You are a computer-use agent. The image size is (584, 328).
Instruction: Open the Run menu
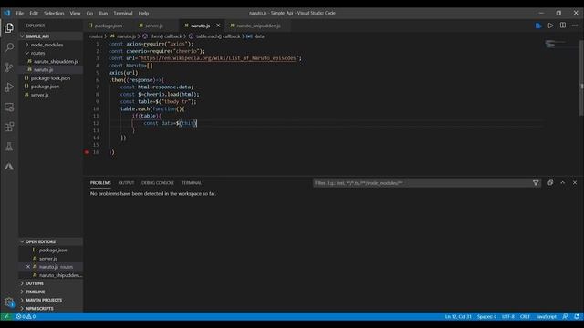coord(103,13)
